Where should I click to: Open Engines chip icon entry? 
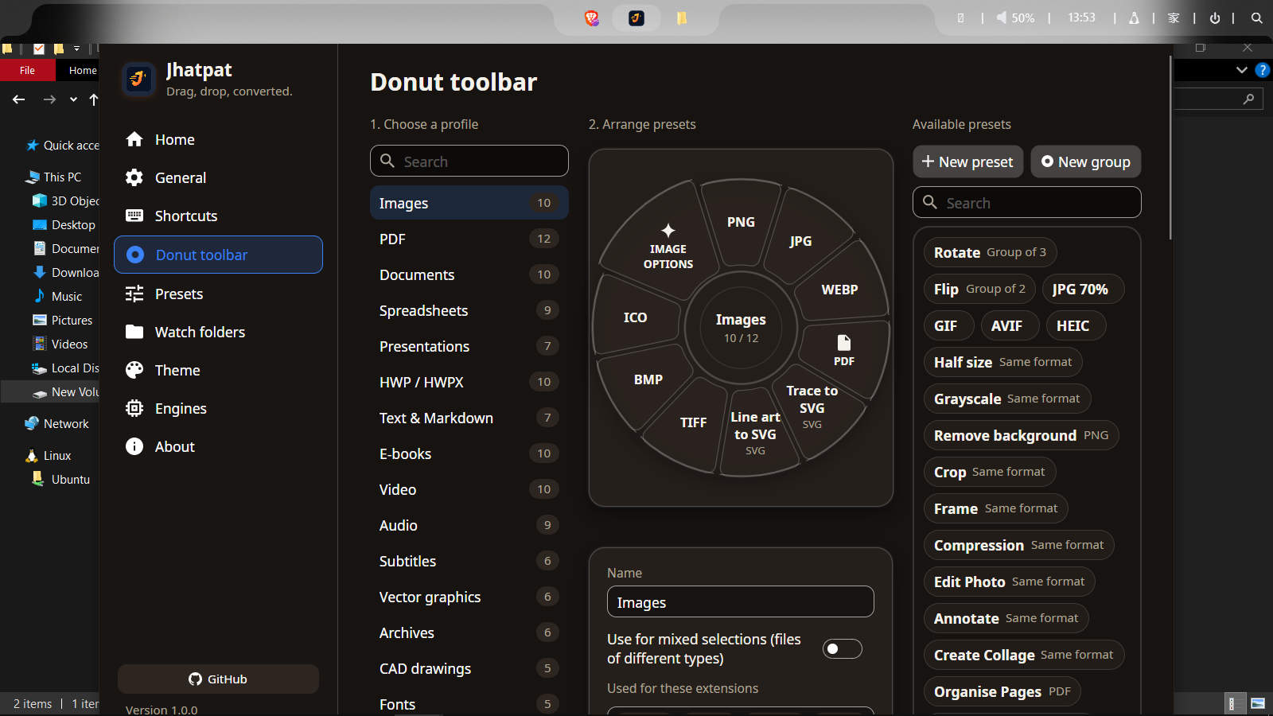[x=218, y=408]
